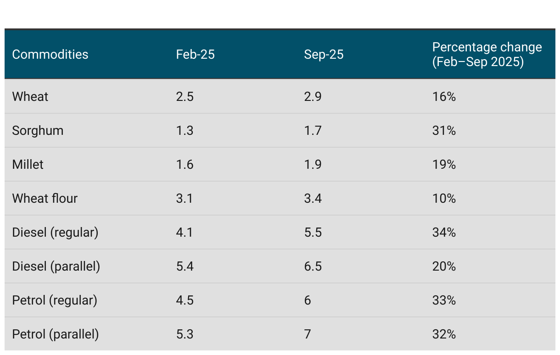Select Sorghum's 31% percentage change cell
This screenshot has height=355, width=560.
click(444, 130)
